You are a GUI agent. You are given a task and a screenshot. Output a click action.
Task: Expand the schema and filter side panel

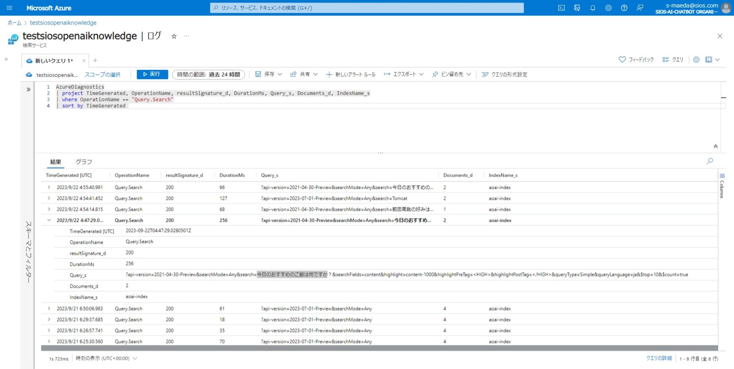(28, 90)
